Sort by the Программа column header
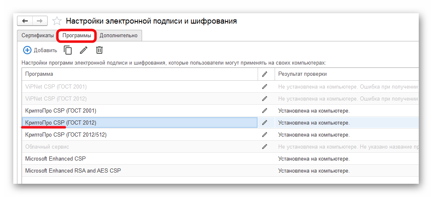 coord(140,74)
